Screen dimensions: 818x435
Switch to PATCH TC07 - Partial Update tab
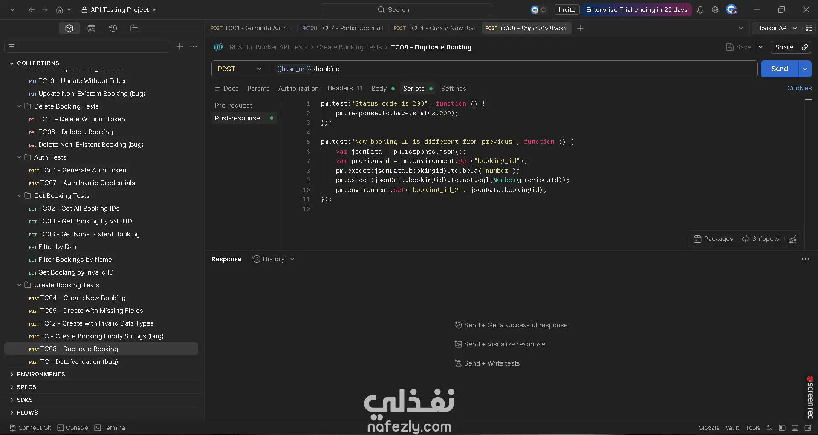tap(343, 28)
